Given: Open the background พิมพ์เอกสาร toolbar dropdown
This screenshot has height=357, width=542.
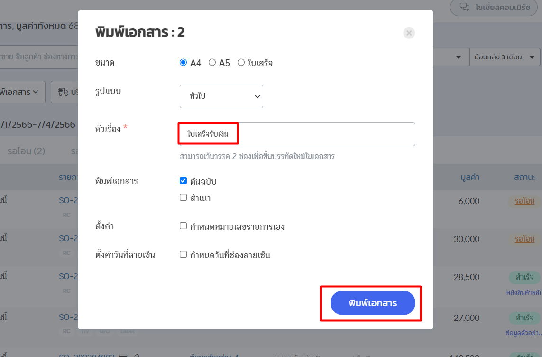Looking at the screenshot, I should pyautogui.click(x=24, y=92).
